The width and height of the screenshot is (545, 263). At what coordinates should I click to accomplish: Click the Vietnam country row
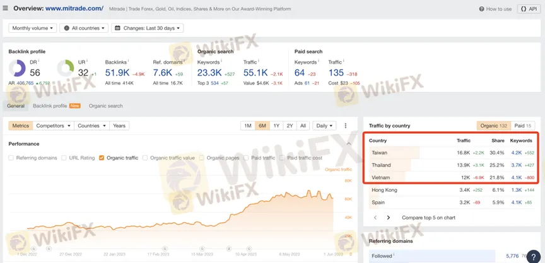tap(452, 177)
